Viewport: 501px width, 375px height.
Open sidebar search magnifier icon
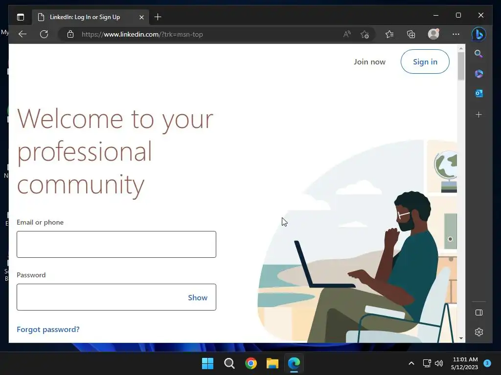point(478,54)
